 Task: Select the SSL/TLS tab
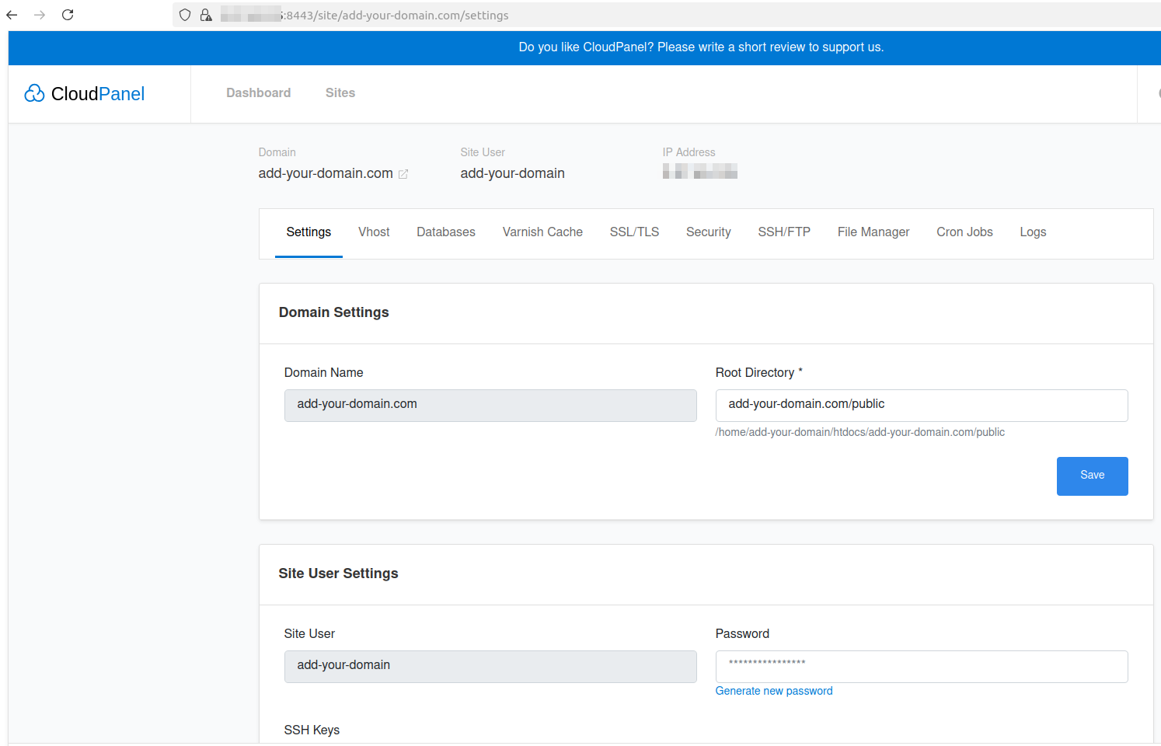[634, 232]
